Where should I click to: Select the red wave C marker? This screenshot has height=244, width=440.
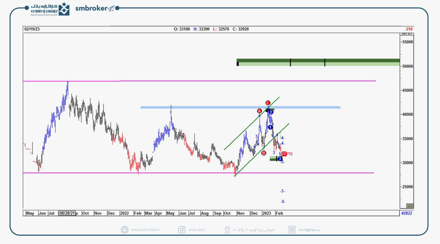click(x=268, y=103)
